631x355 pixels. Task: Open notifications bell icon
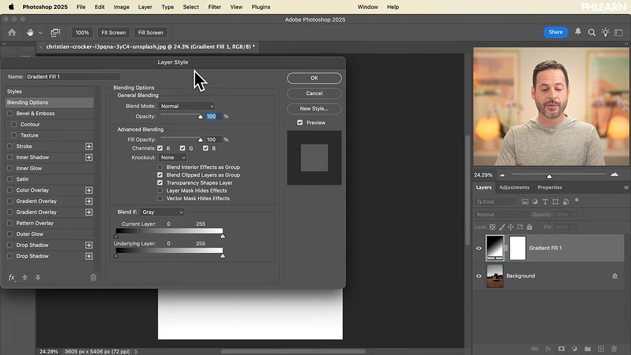point(578,32)
